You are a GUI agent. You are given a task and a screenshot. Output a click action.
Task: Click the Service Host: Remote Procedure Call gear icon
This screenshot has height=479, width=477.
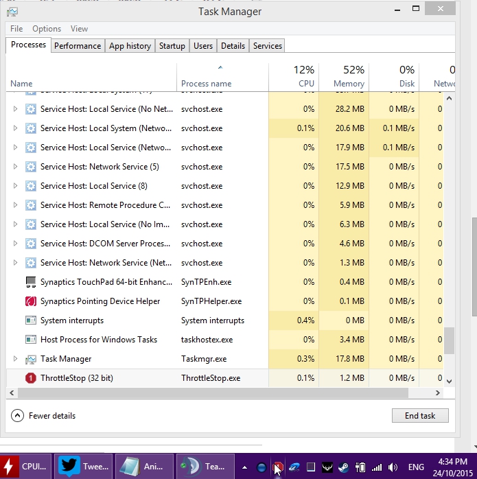31,205
